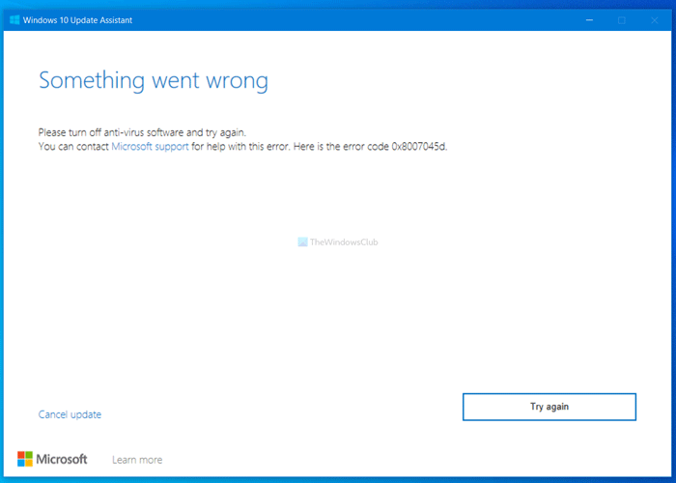Click 'Please turn off anti-virus software' line

click(x=142, y=132)
